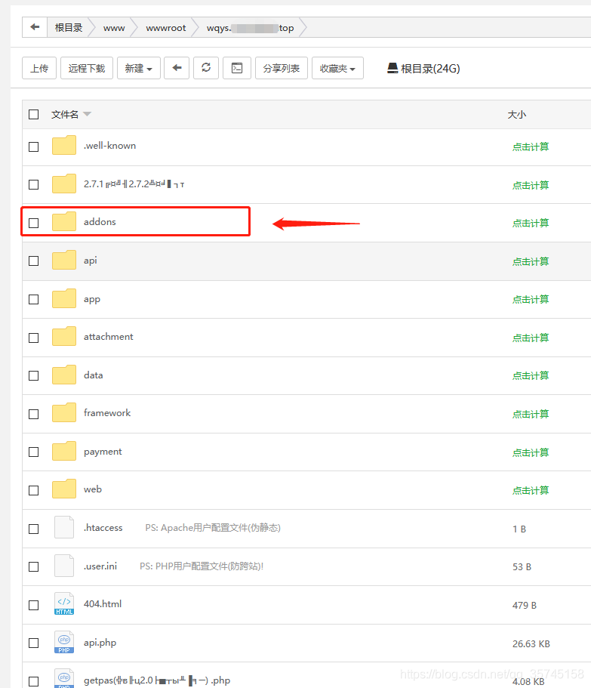Click the 404.html HTML file icon

(x=64, y=603)
